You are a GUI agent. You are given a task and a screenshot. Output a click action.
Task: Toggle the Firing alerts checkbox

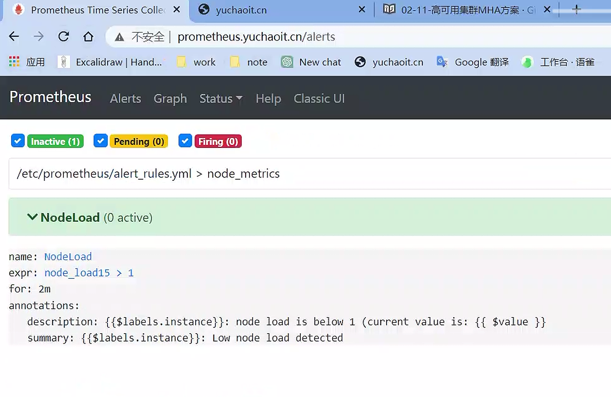(185, 141)
